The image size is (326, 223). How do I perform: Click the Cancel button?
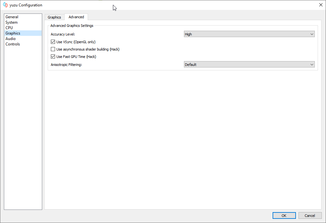pos(310,216)
